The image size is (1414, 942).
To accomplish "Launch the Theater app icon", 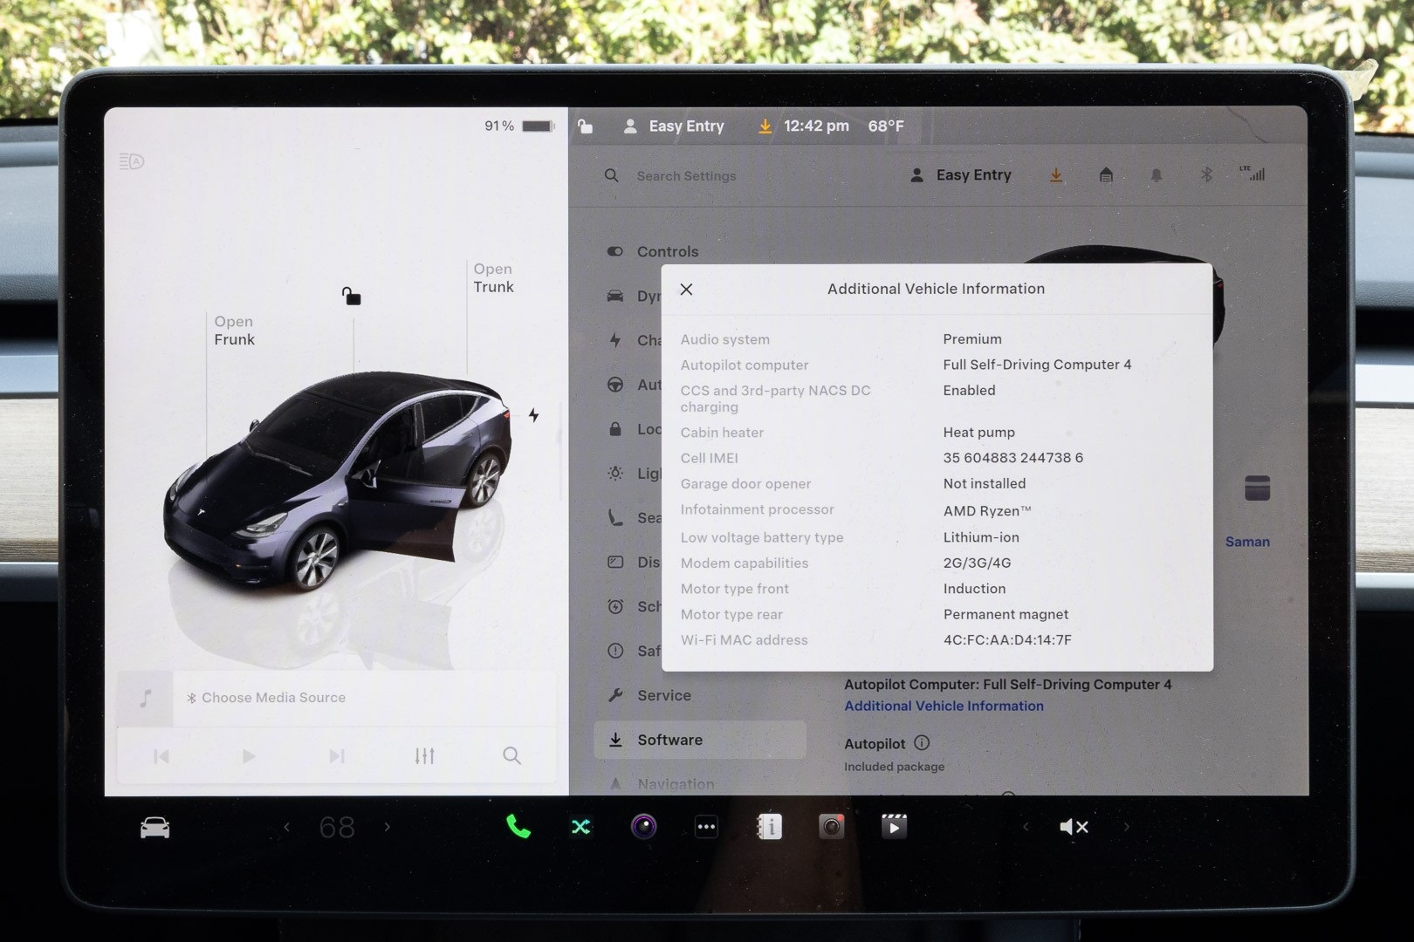I will pyautogui.click(x=894, y=826).
